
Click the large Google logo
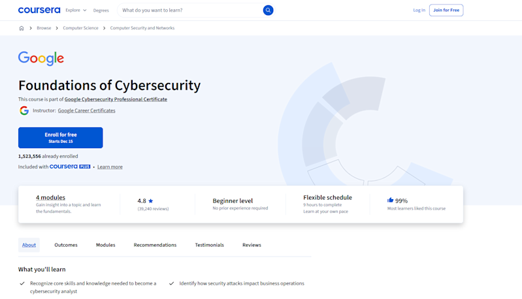tap(41, 59)
